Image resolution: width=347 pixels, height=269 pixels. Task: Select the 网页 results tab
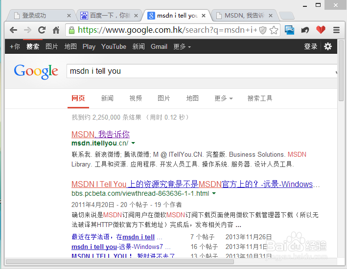tap(78, 98)
